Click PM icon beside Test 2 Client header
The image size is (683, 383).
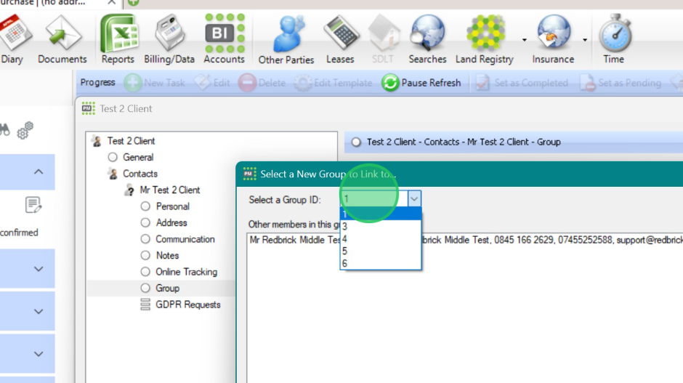(89, 108)
